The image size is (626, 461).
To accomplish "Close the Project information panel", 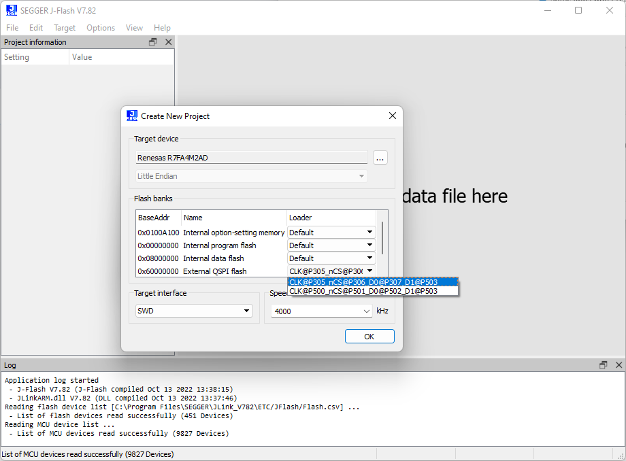I will [169, 42].
